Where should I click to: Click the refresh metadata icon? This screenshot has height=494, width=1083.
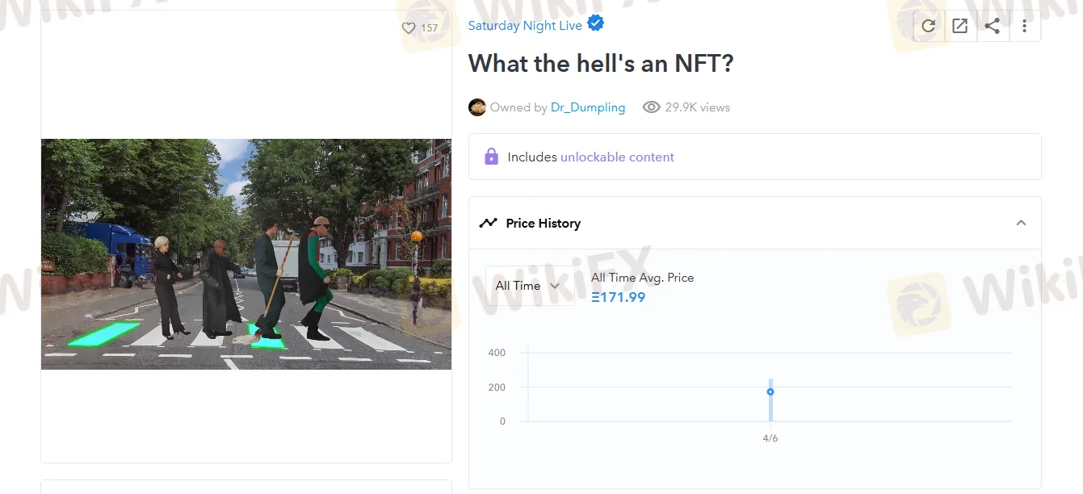[x=928, y=26]
